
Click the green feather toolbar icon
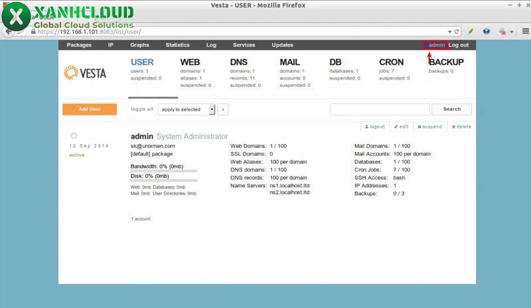tap(471, 31)
